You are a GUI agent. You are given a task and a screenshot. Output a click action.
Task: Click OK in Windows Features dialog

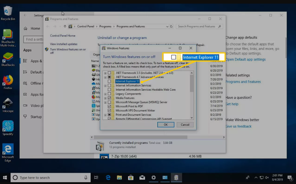166,125
